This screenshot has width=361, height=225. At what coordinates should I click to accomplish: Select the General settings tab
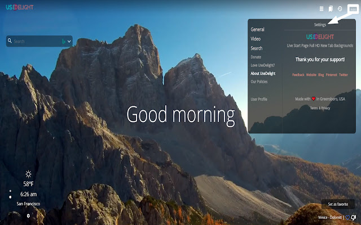[x=257, y=29]
